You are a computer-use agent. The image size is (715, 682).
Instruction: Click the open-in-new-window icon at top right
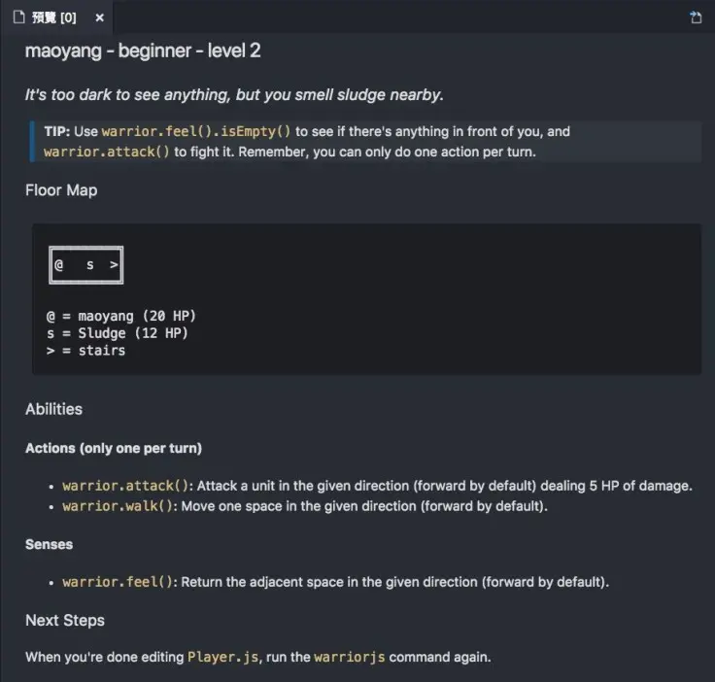pos(695,17)
